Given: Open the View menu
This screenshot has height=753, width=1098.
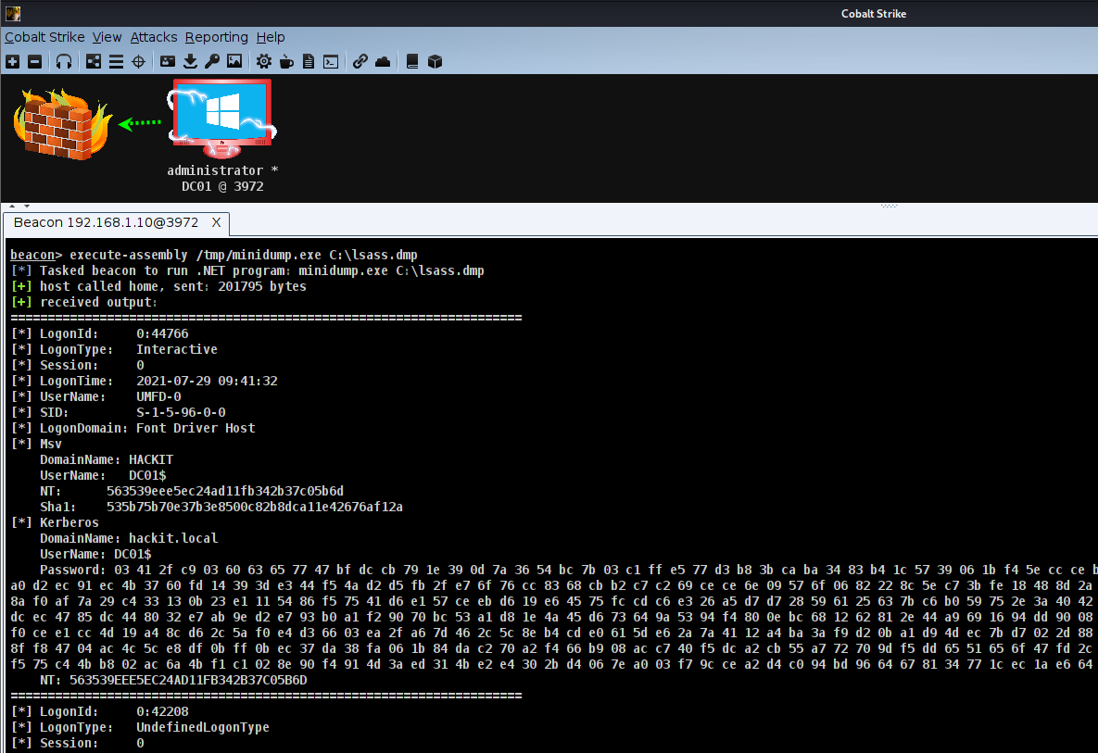Looking at the screenshot, I should (x=107, y=37).
